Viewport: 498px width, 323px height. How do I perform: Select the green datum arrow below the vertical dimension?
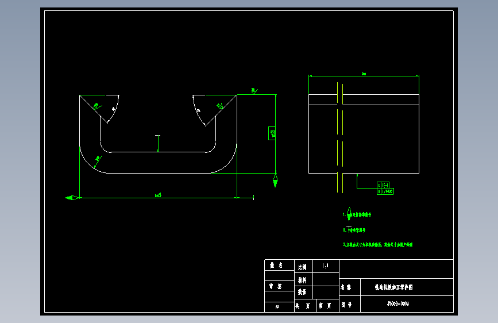coord(275,179)
